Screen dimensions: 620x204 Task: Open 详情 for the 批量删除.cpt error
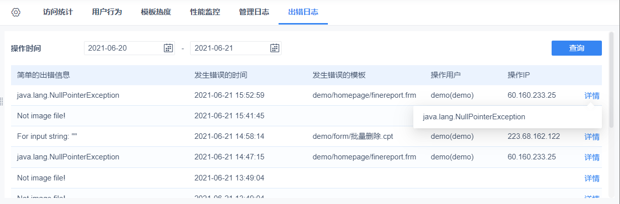point(592,137)
